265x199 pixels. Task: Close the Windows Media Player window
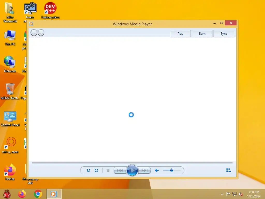231,23
